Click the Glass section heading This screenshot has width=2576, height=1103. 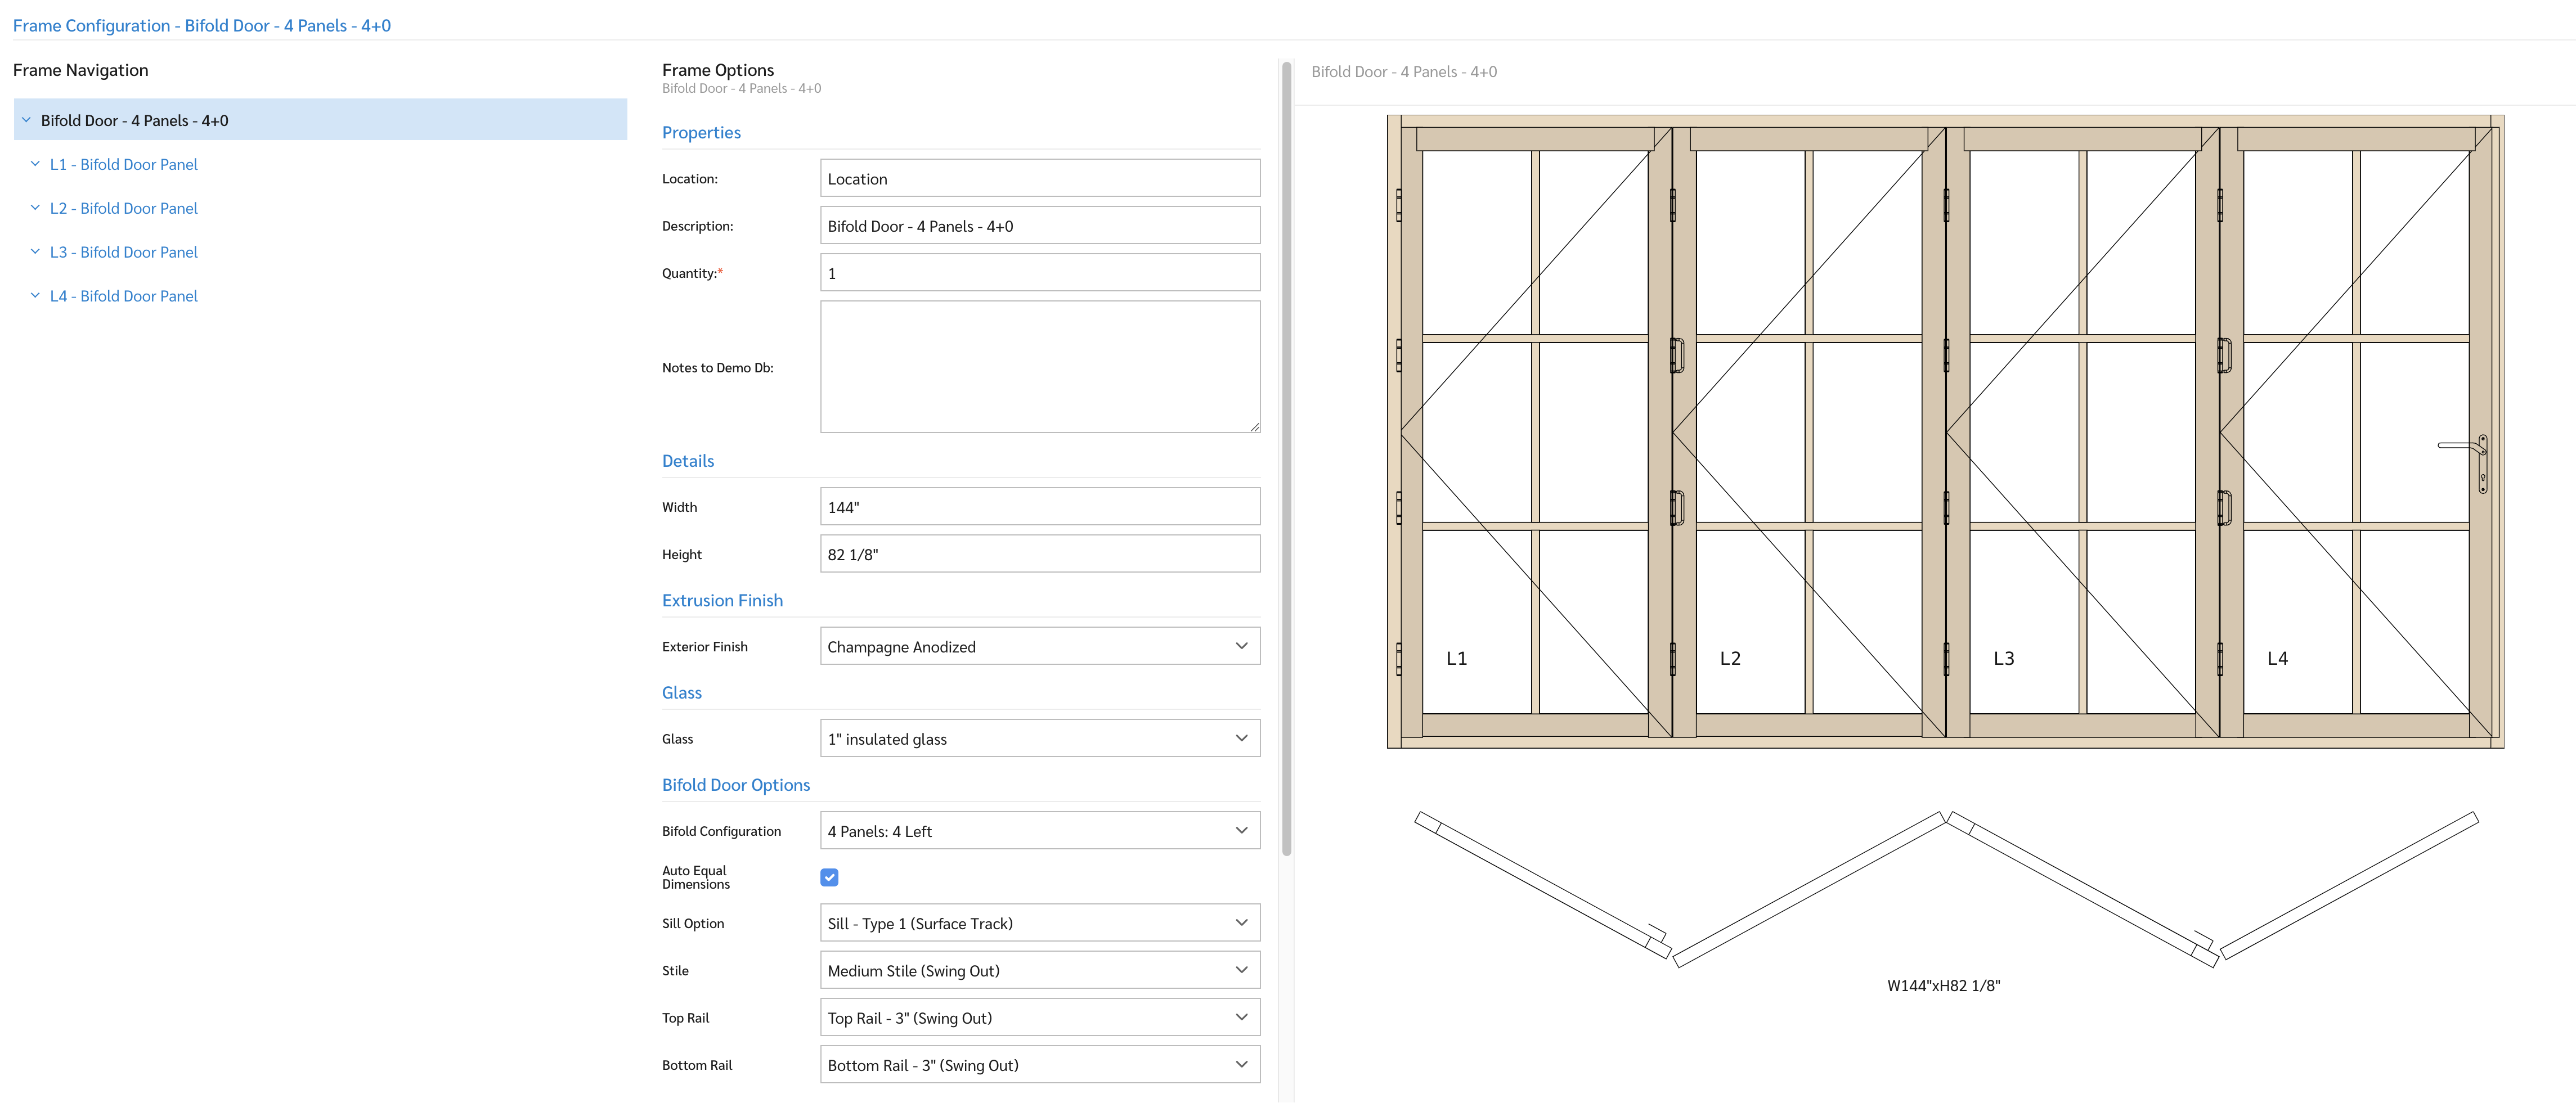(x=682, y=692)
